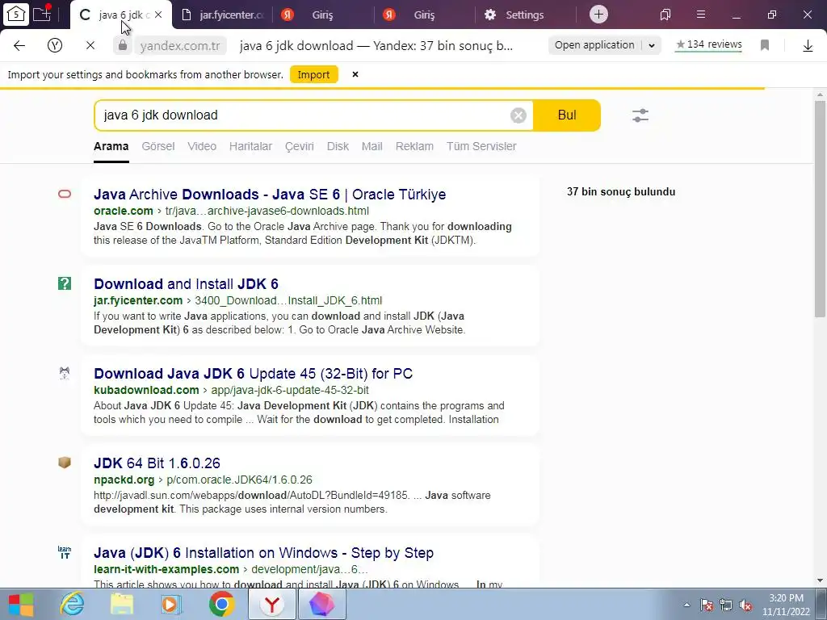Open Java (JDK) 6 Installation on Windows result

264,552
